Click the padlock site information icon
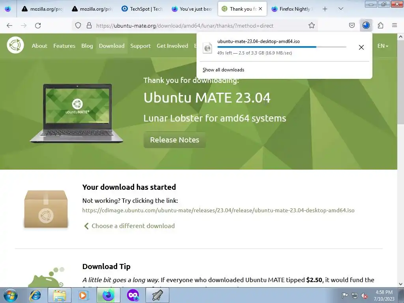The image size is (404, 303). click(x=89, y=25)
